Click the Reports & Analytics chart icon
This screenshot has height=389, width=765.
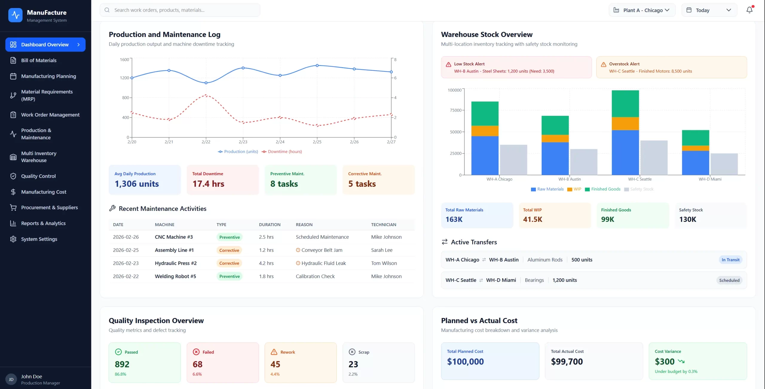coord(13,223)
